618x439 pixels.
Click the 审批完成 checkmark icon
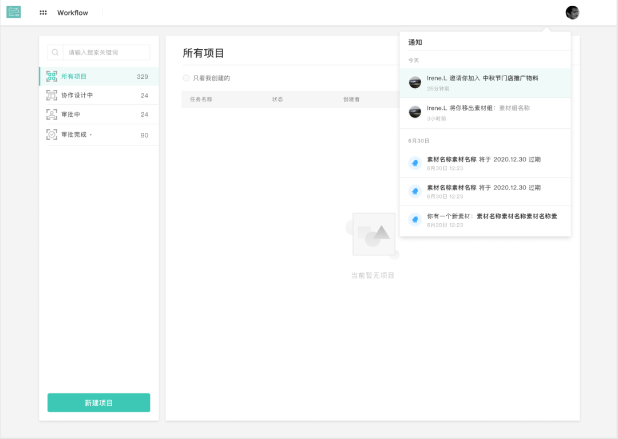[x=51, y=135]
